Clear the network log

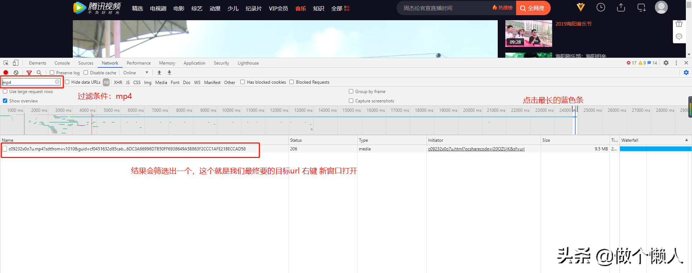pyautogui.click(x=16, y=72)
